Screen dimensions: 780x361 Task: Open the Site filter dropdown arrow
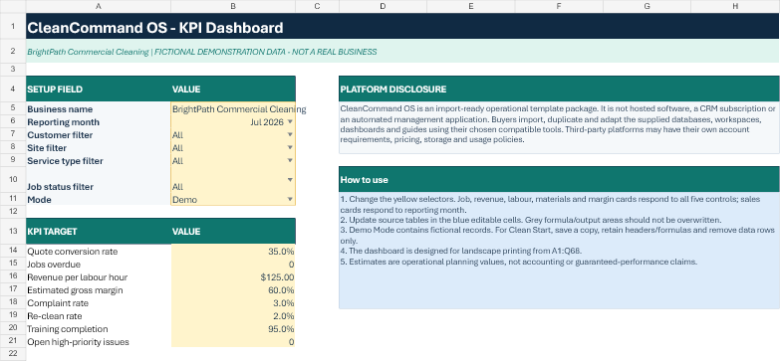point(290,147)
